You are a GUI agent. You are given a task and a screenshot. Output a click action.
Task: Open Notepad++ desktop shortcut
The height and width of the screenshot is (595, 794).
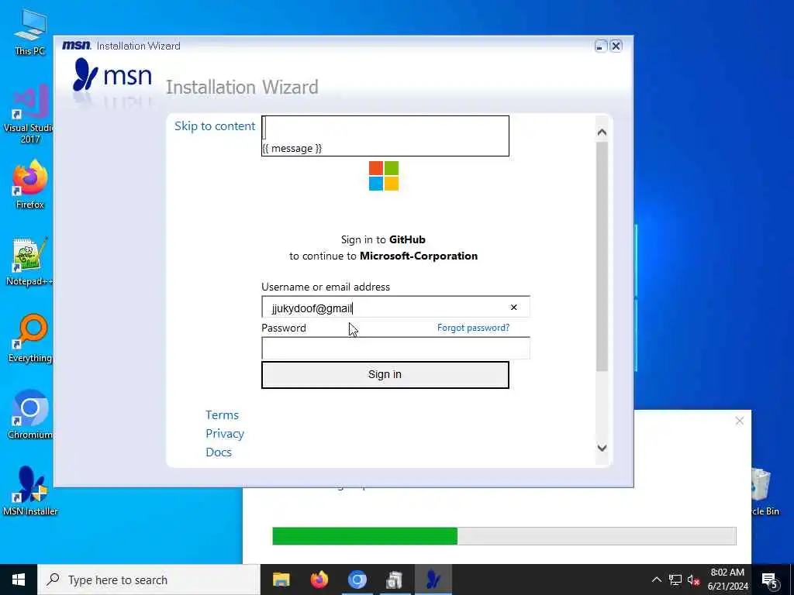30,262
